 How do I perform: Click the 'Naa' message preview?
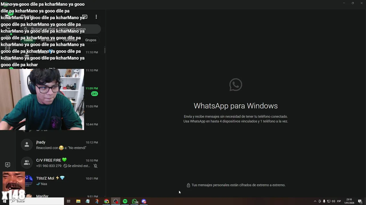click(44, 184)
